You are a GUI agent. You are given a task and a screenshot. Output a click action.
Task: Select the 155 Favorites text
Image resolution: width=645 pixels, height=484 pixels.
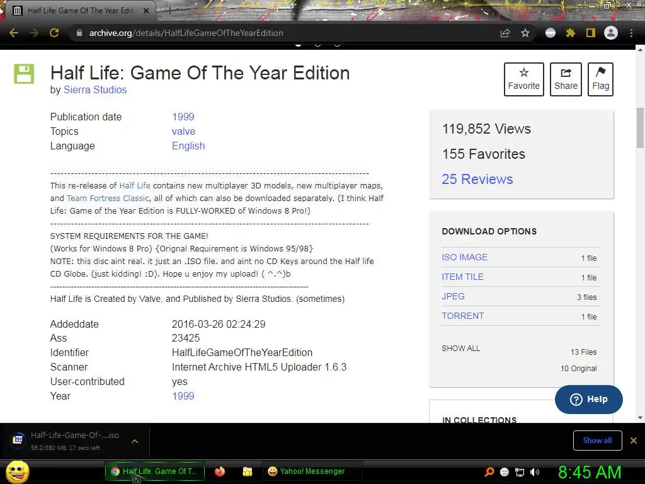pyautogui.click(x=484, y=154)
